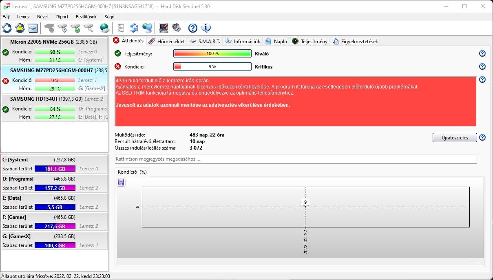Click the globe and monitor network icon
The width and height of the screenshot is (493, 280).
point(147,28)
